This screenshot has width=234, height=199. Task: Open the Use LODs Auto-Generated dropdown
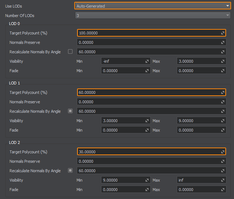point(152,6)
